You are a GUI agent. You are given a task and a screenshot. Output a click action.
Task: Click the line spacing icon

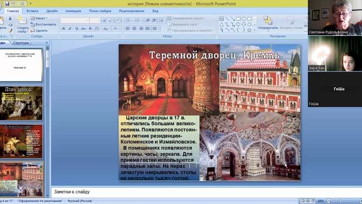162,20
